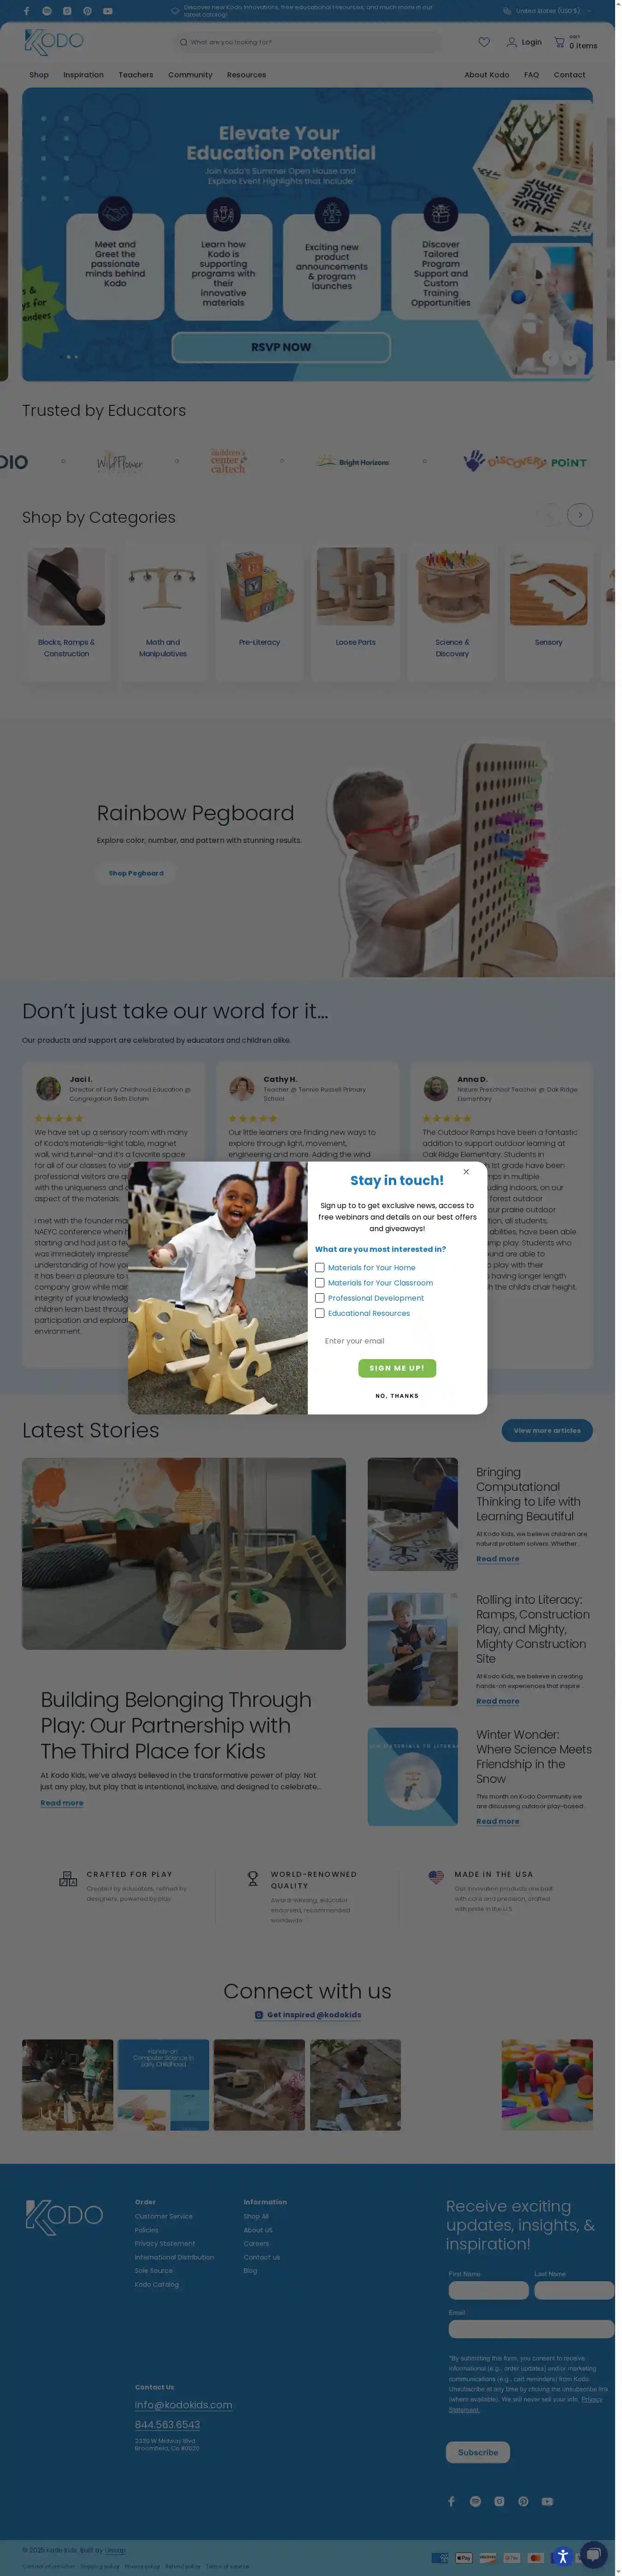Viewport: 622px width, 2576px height.
Task: Click the header Facebook icon
Action: [x=26, y=11]
